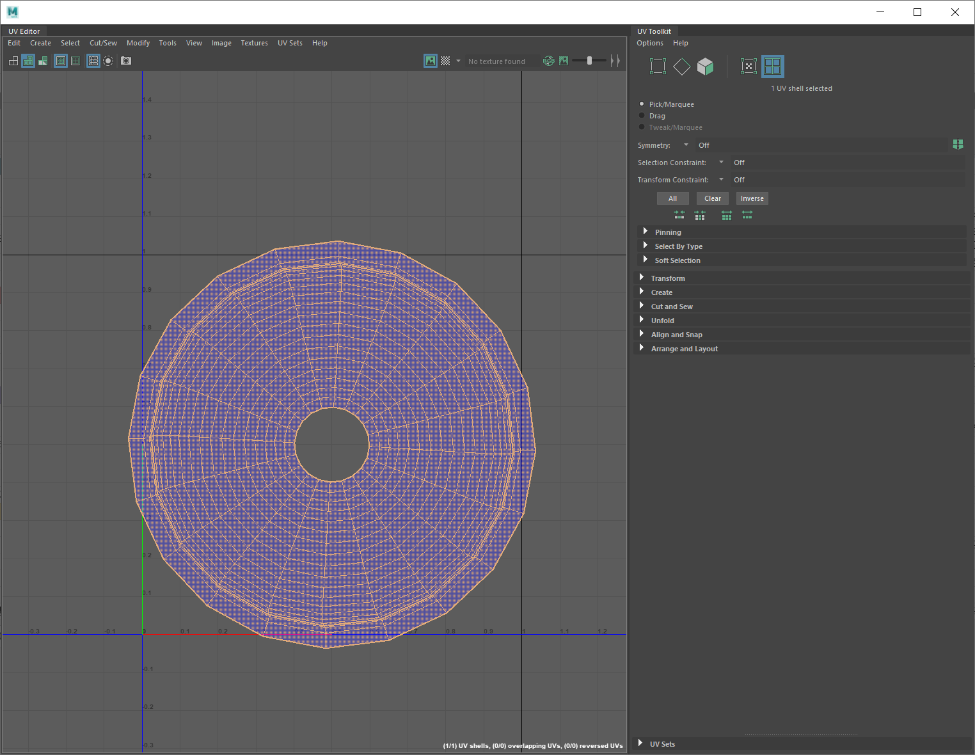Open the Cut/Sew menu
975x755 pixels.
click(103, 43)
